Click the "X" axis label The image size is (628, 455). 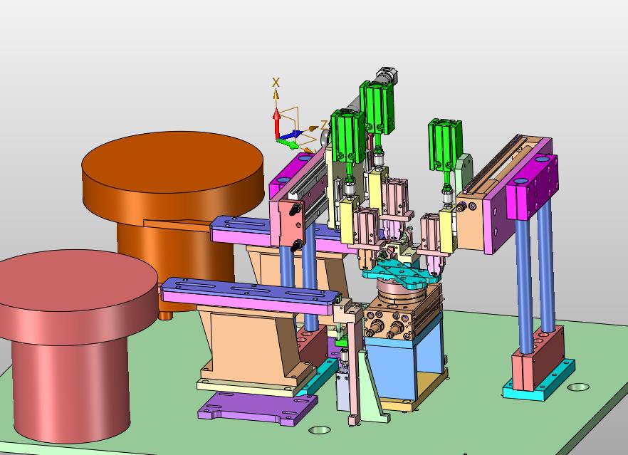click(x=276, y=83)
